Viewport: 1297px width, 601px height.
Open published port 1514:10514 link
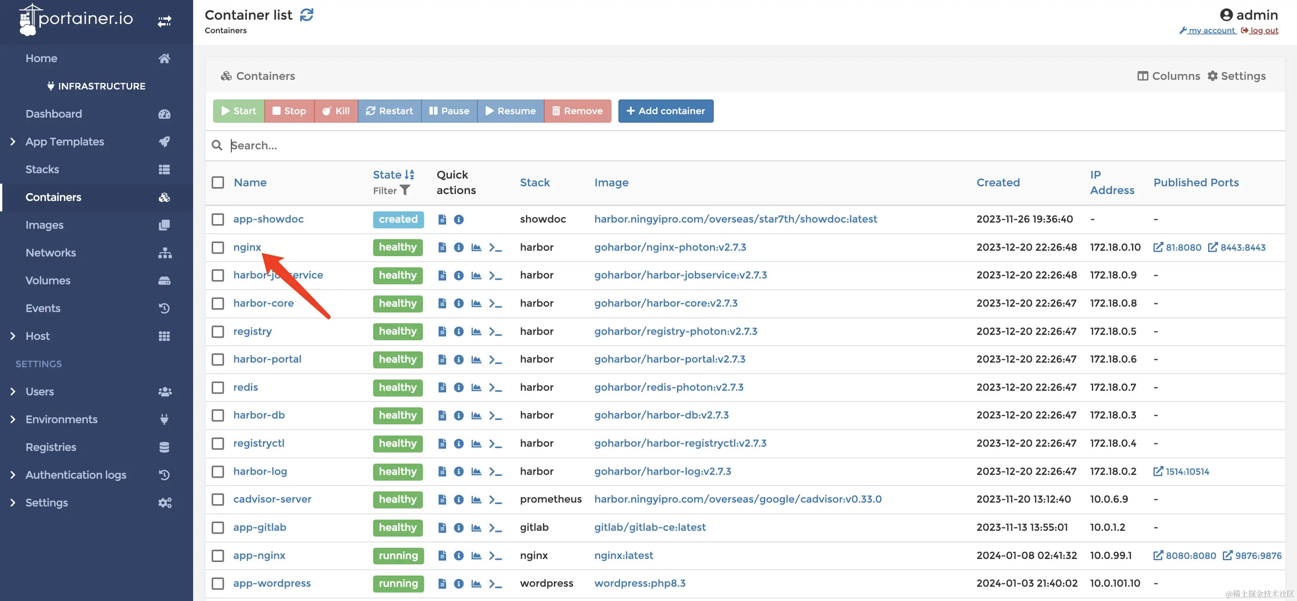tap(1181, 472)
